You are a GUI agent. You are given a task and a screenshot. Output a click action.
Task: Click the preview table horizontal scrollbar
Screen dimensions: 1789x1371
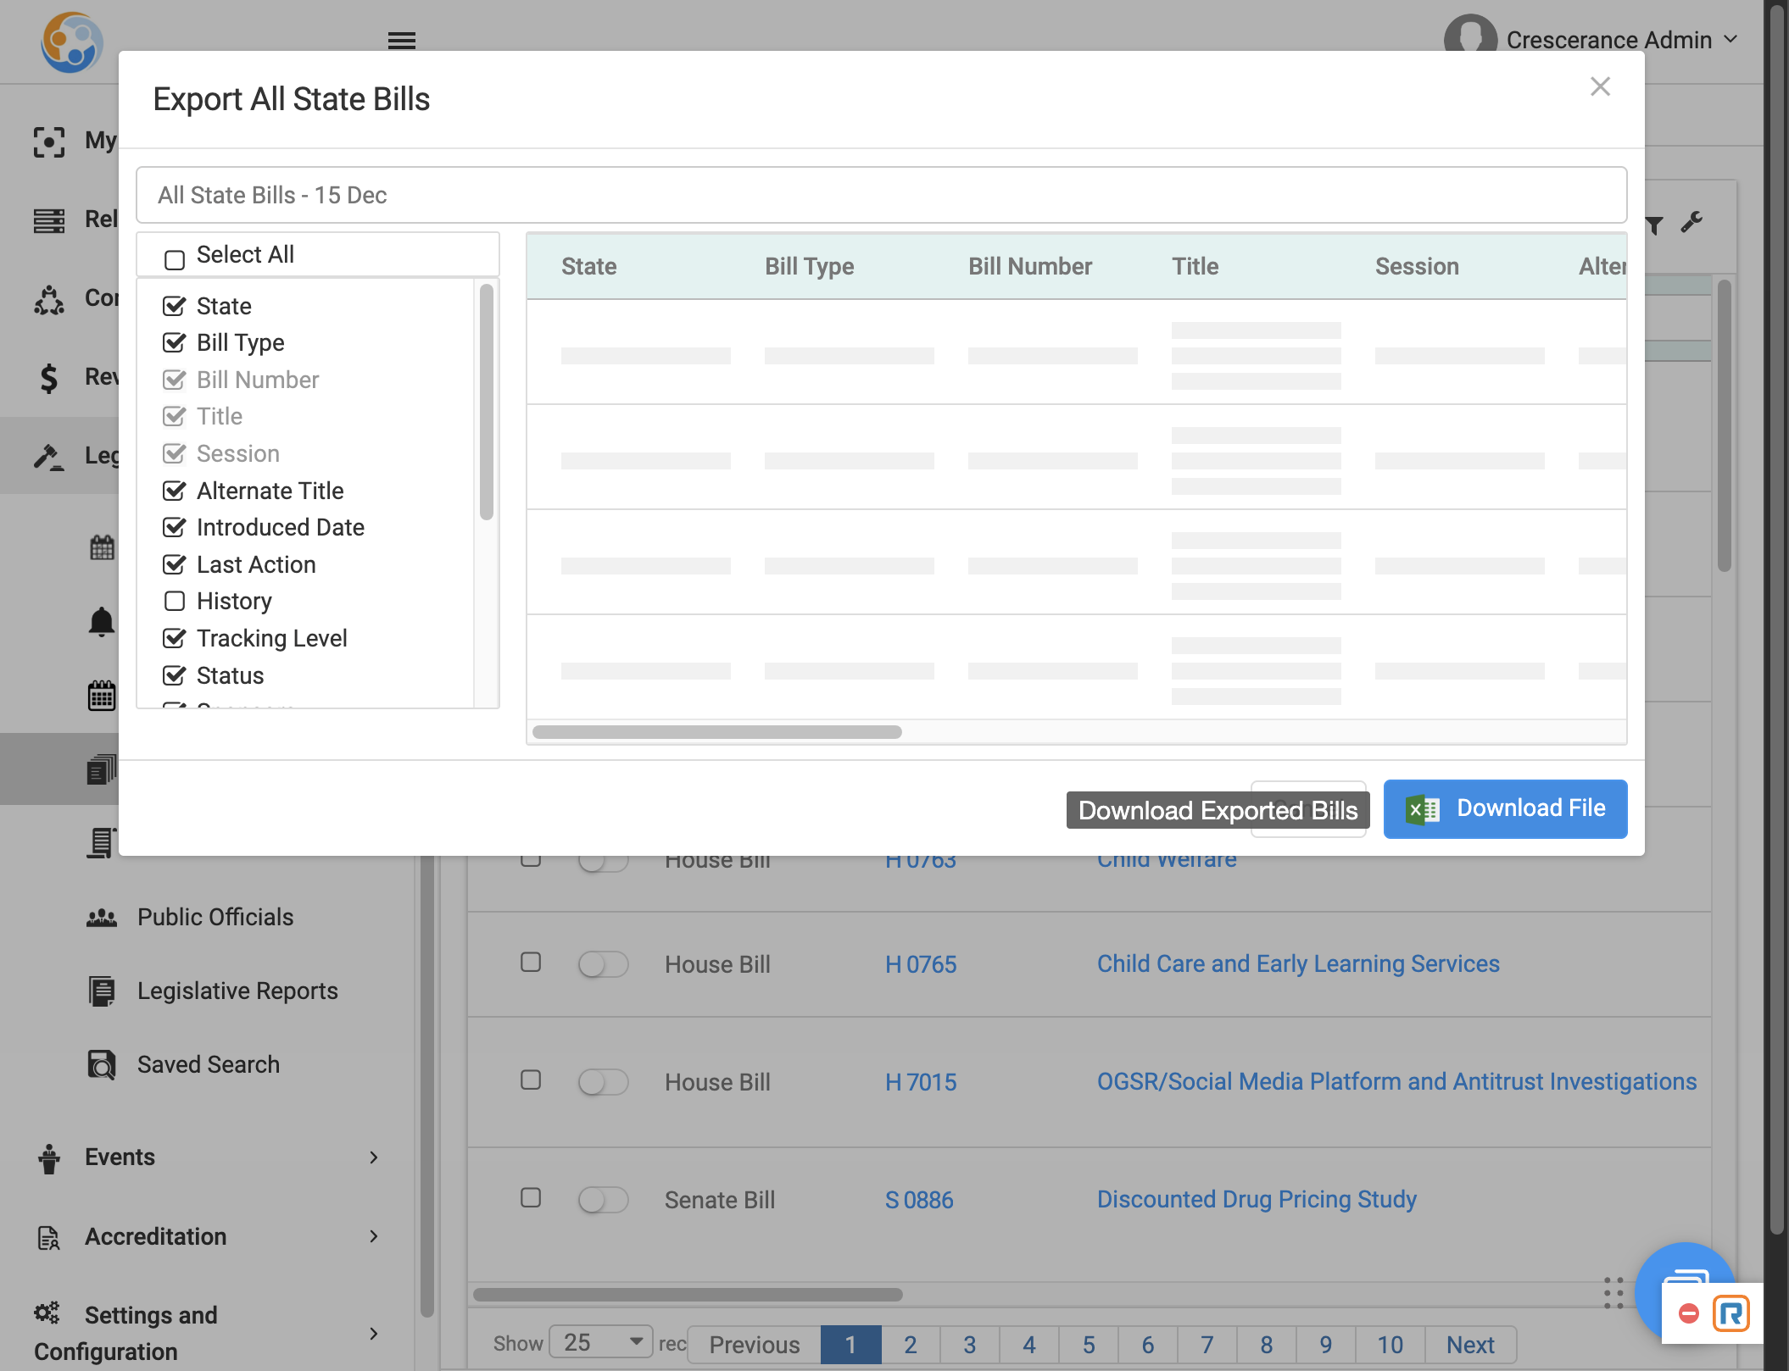pos(717,732)
